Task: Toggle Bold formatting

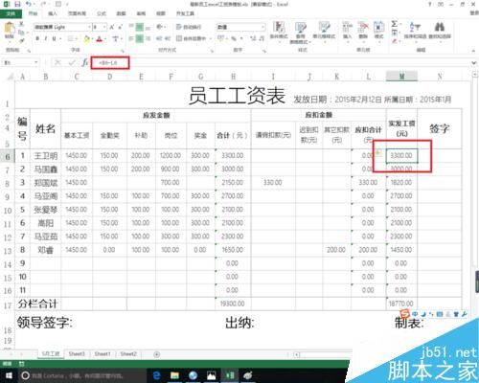Action: tap(37, 38)
